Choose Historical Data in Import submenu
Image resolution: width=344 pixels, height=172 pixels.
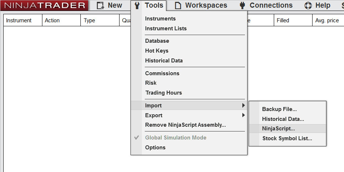pos(283,119)
